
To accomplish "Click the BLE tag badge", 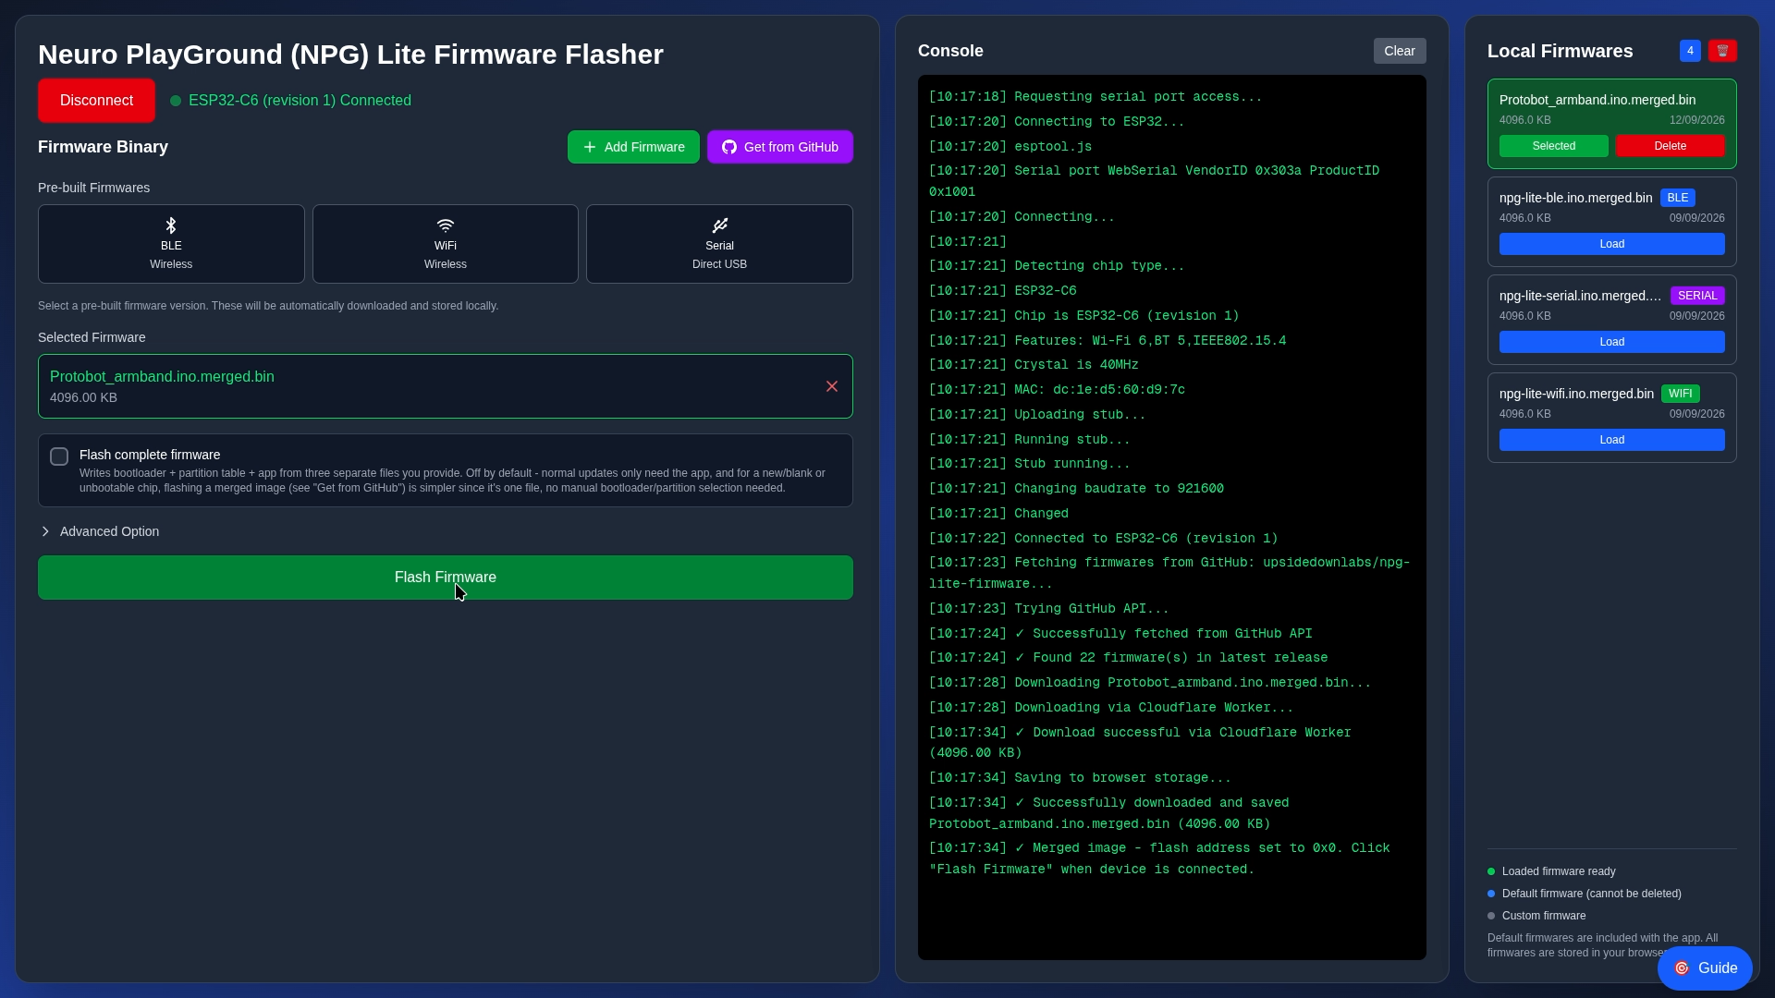I will pyautogui.click(x=1678, y=198).
